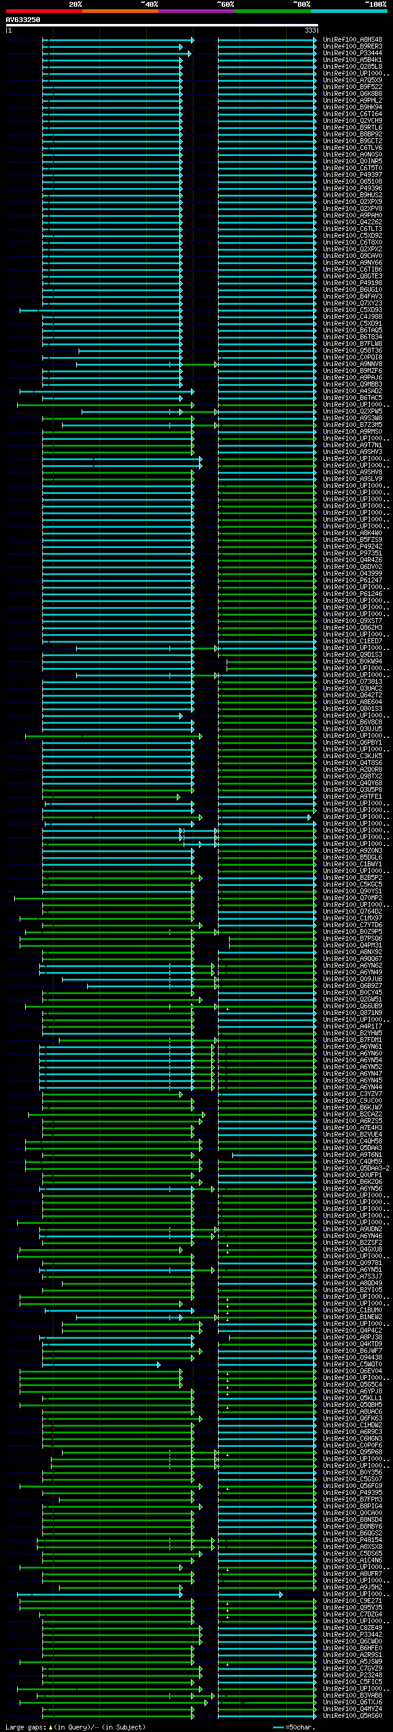Open the UniRef100_A9J5H2 match
Viewport: 393px width, 1732px height.
click(x=352, y=1588)
